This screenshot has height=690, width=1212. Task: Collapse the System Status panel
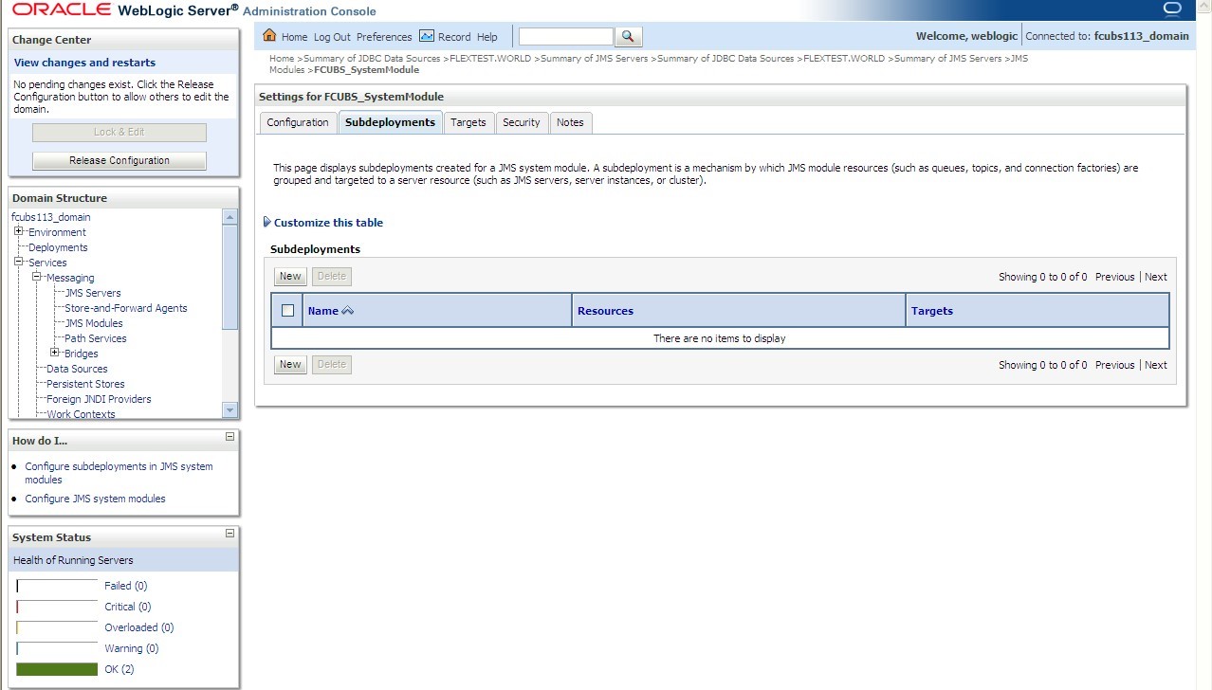[230, 534]
